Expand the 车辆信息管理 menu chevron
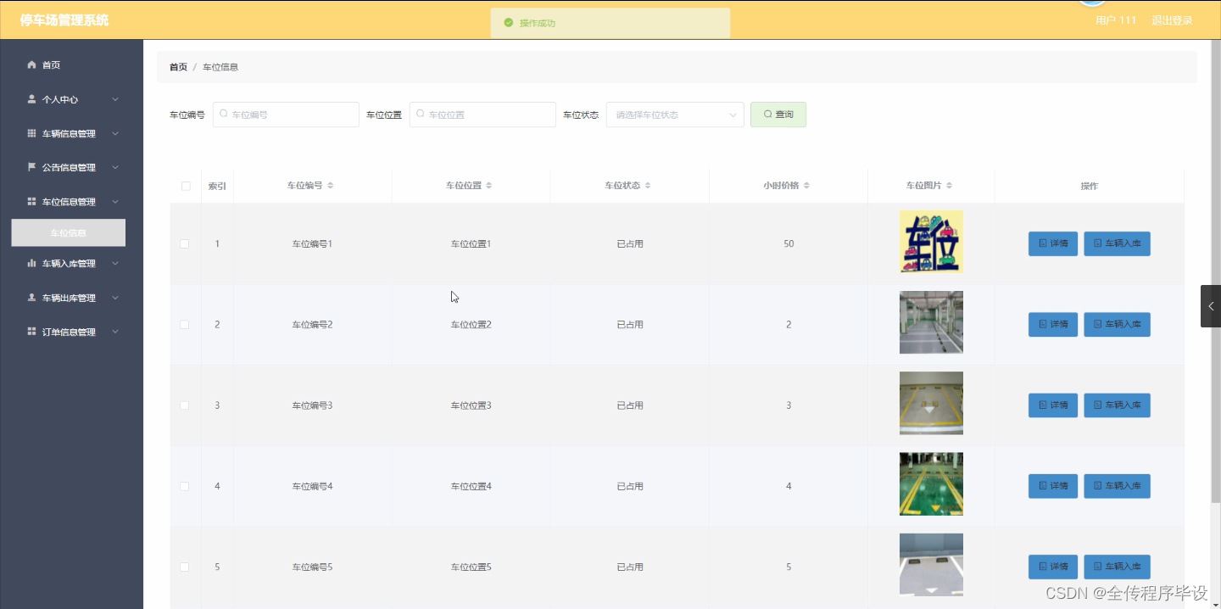 tap(115, 133)
